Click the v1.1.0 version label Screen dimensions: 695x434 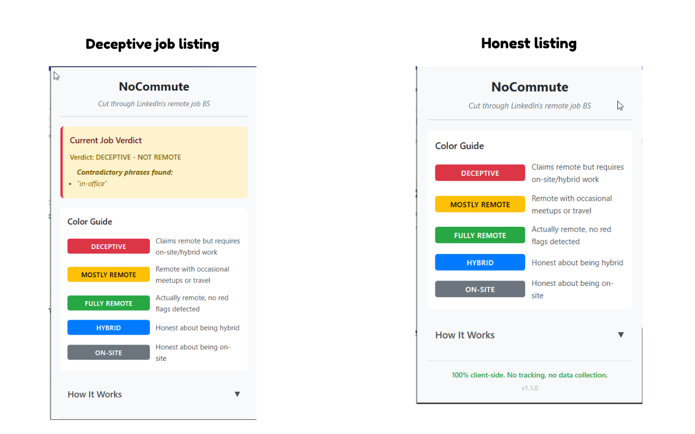coord(529,388)
